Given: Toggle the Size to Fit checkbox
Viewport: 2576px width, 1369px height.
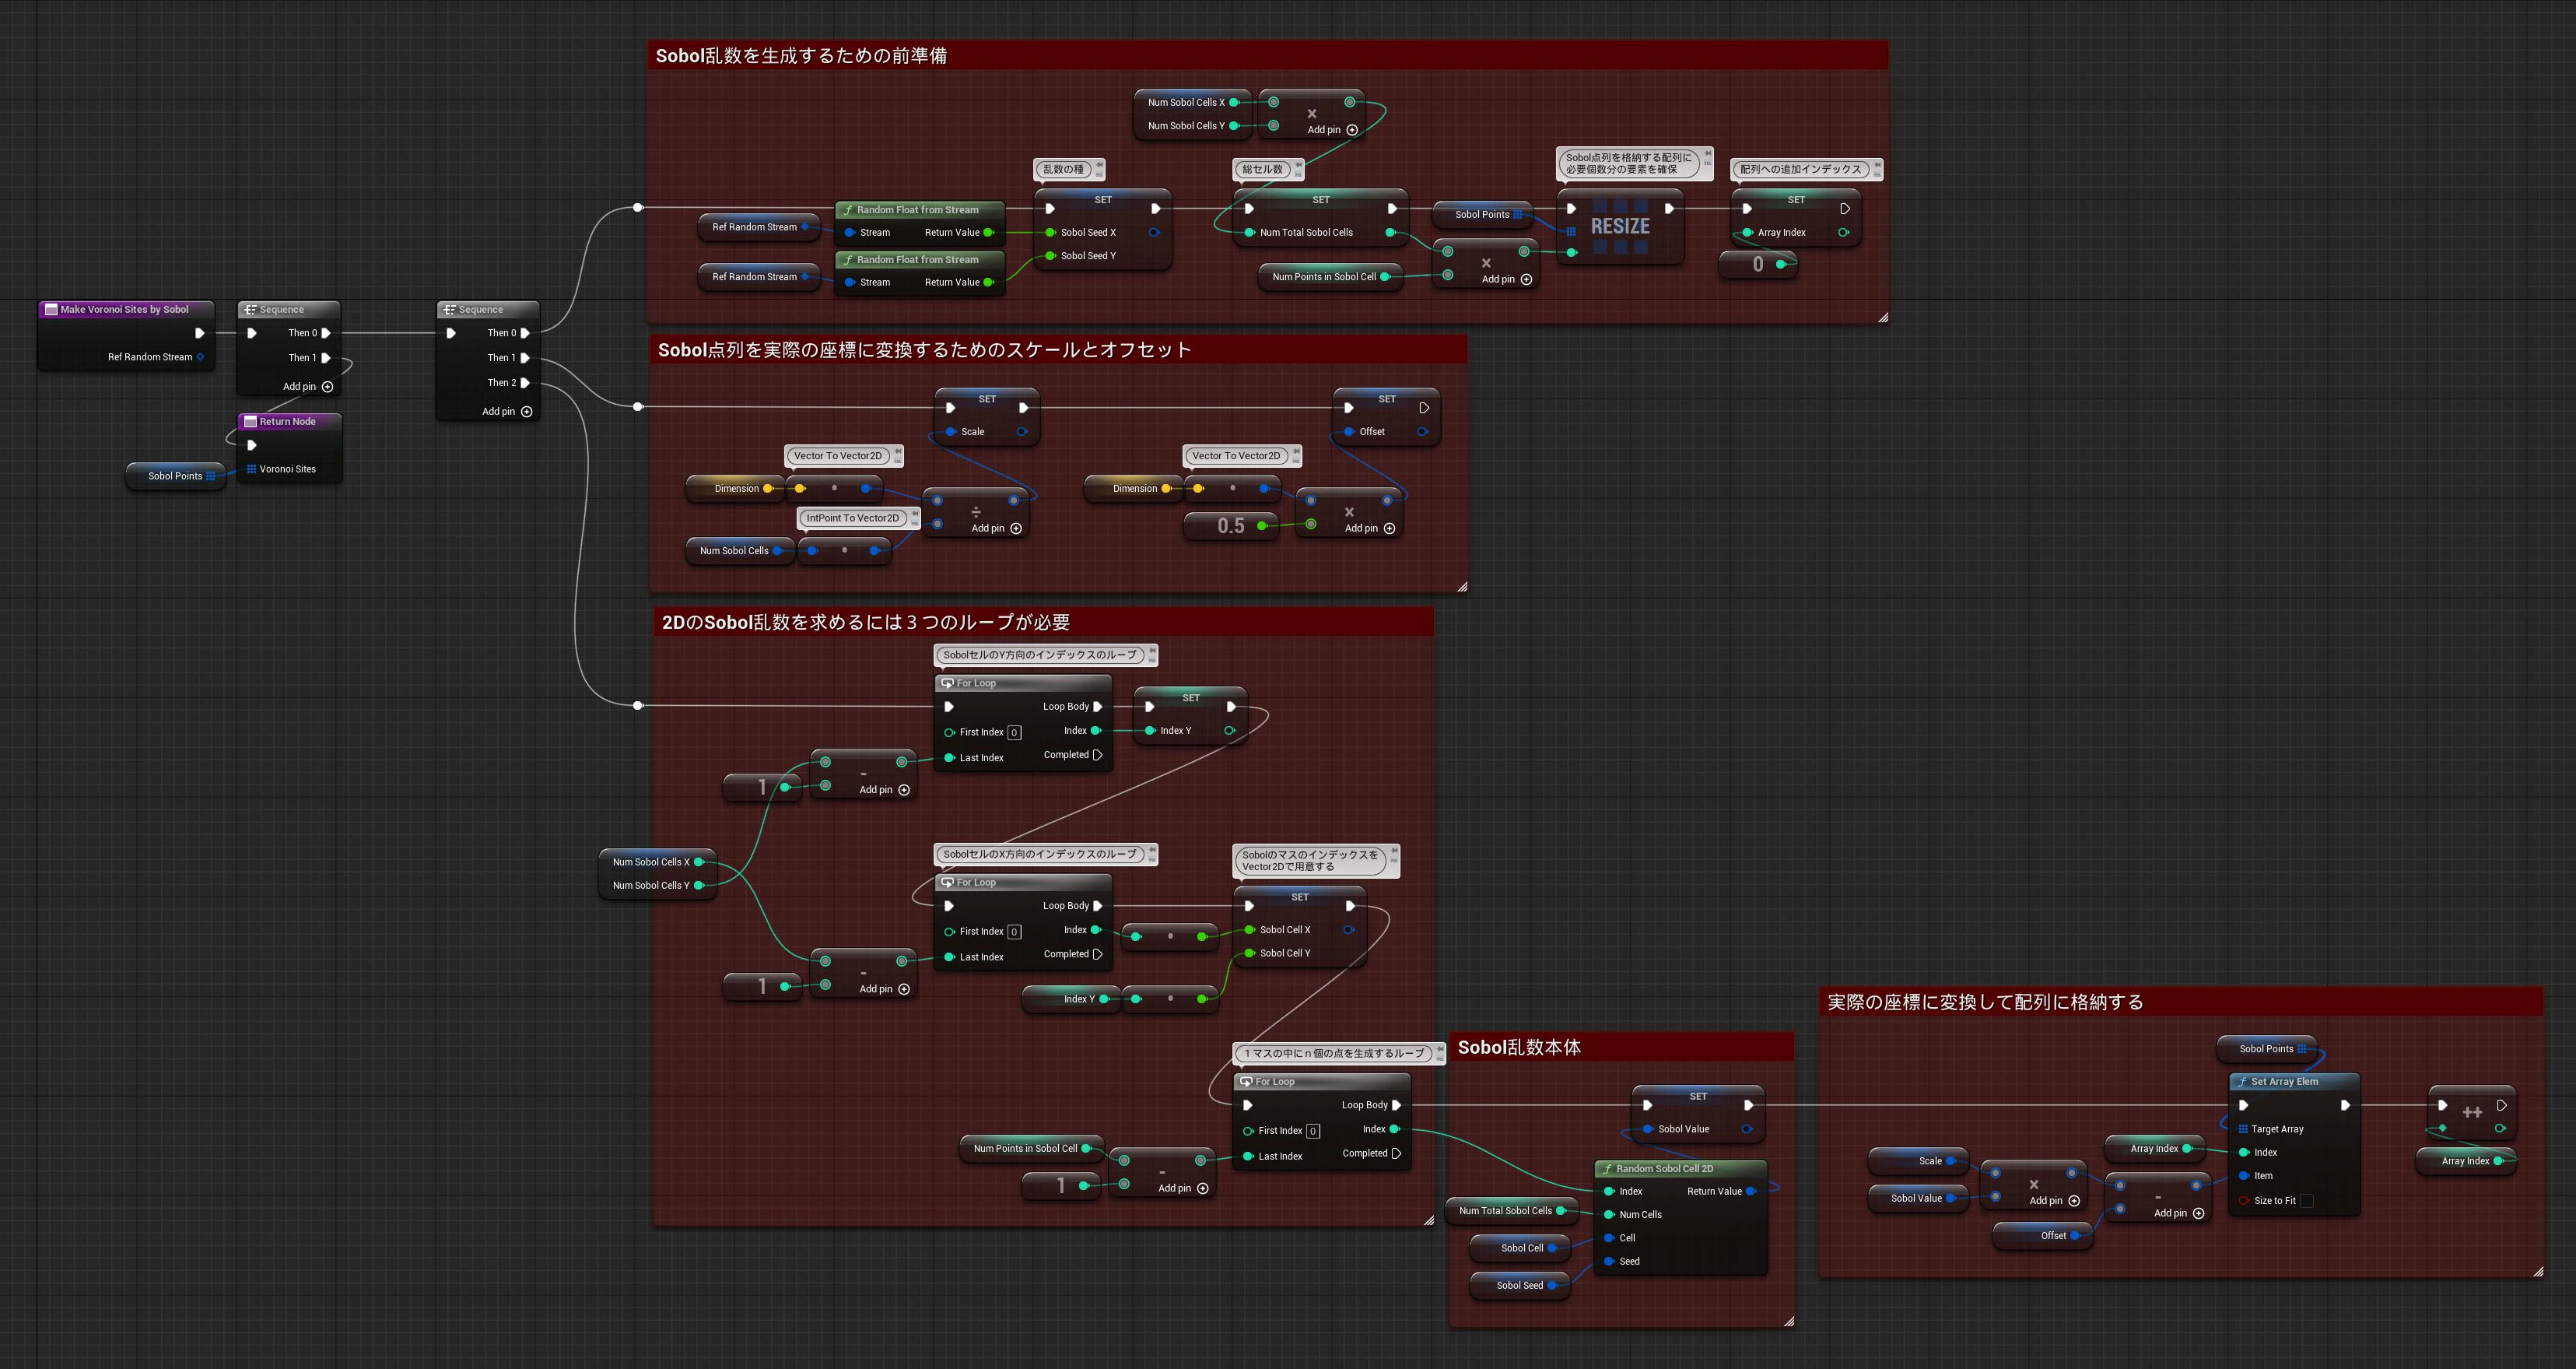Looking at the screenshot, I should tap(2306, 1200).
